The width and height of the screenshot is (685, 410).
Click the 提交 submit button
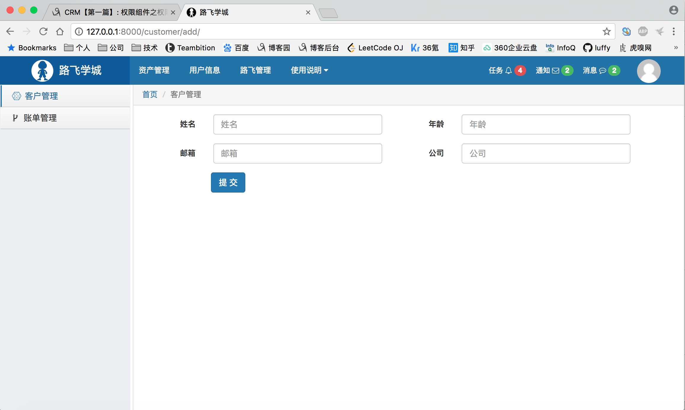[228, 182]
